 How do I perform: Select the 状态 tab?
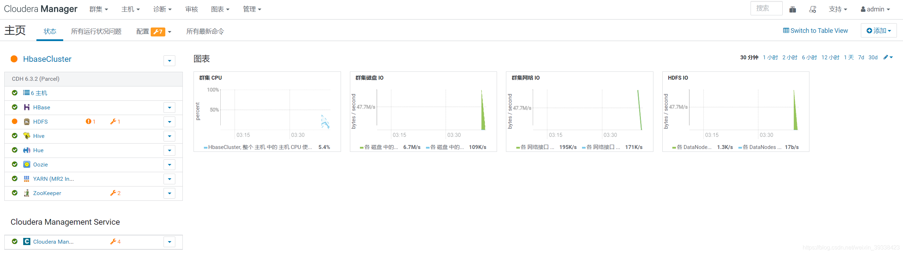50,31
